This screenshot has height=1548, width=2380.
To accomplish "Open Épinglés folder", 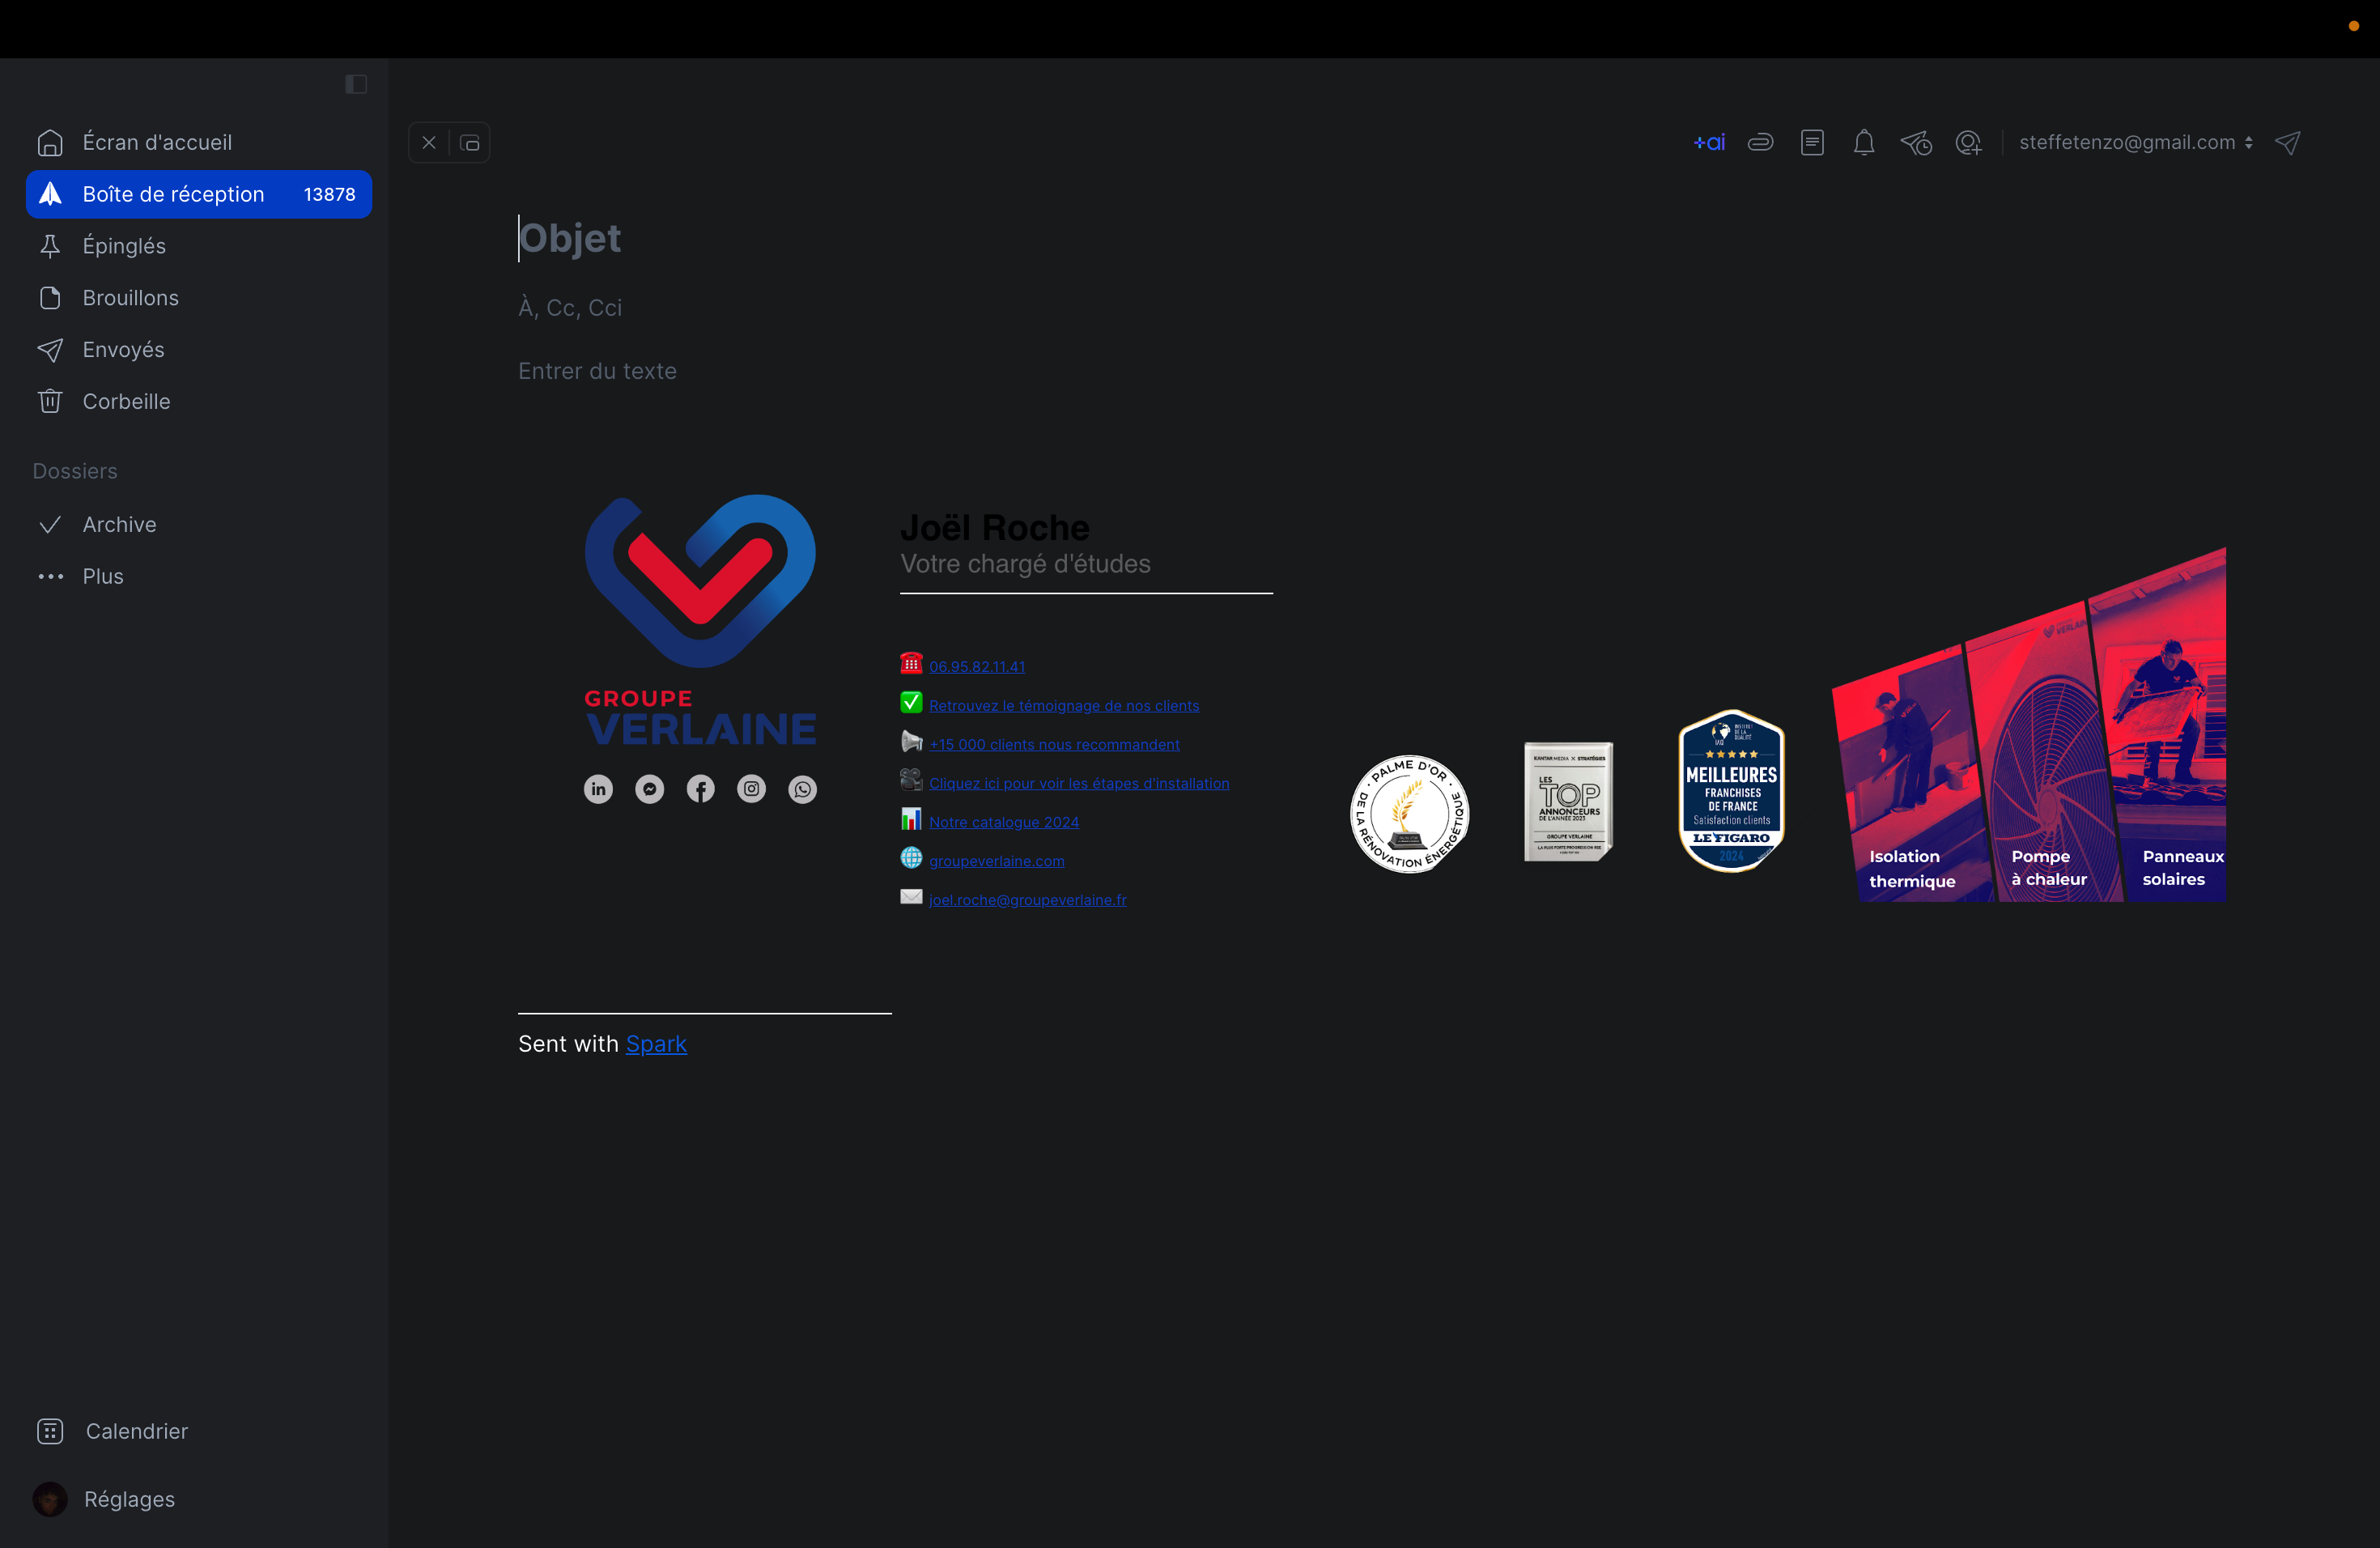I will click(199, 246).
